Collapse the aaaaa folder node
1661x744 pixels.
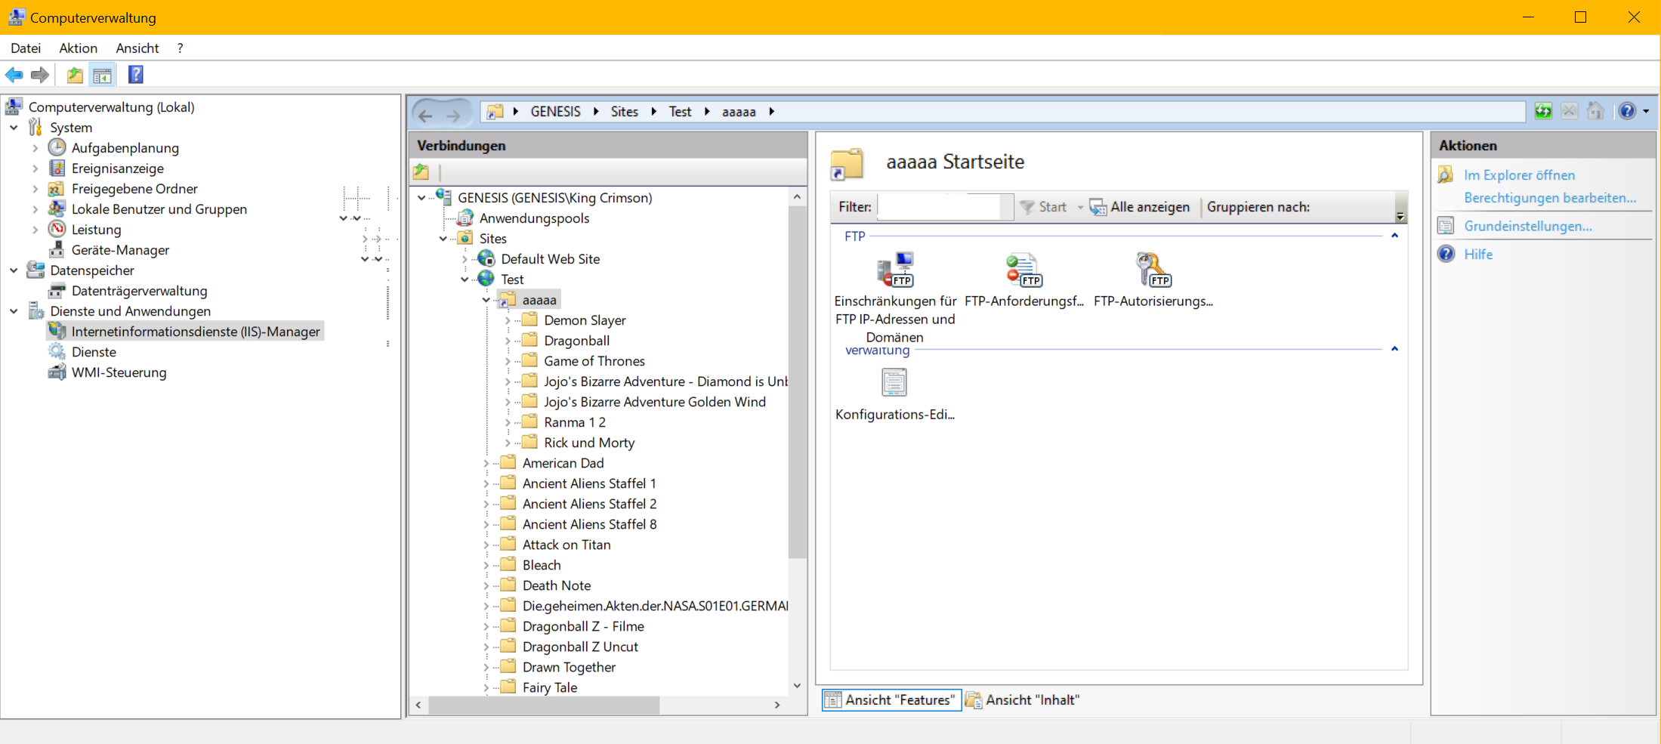pyautogui.click(x=486, y=300)
